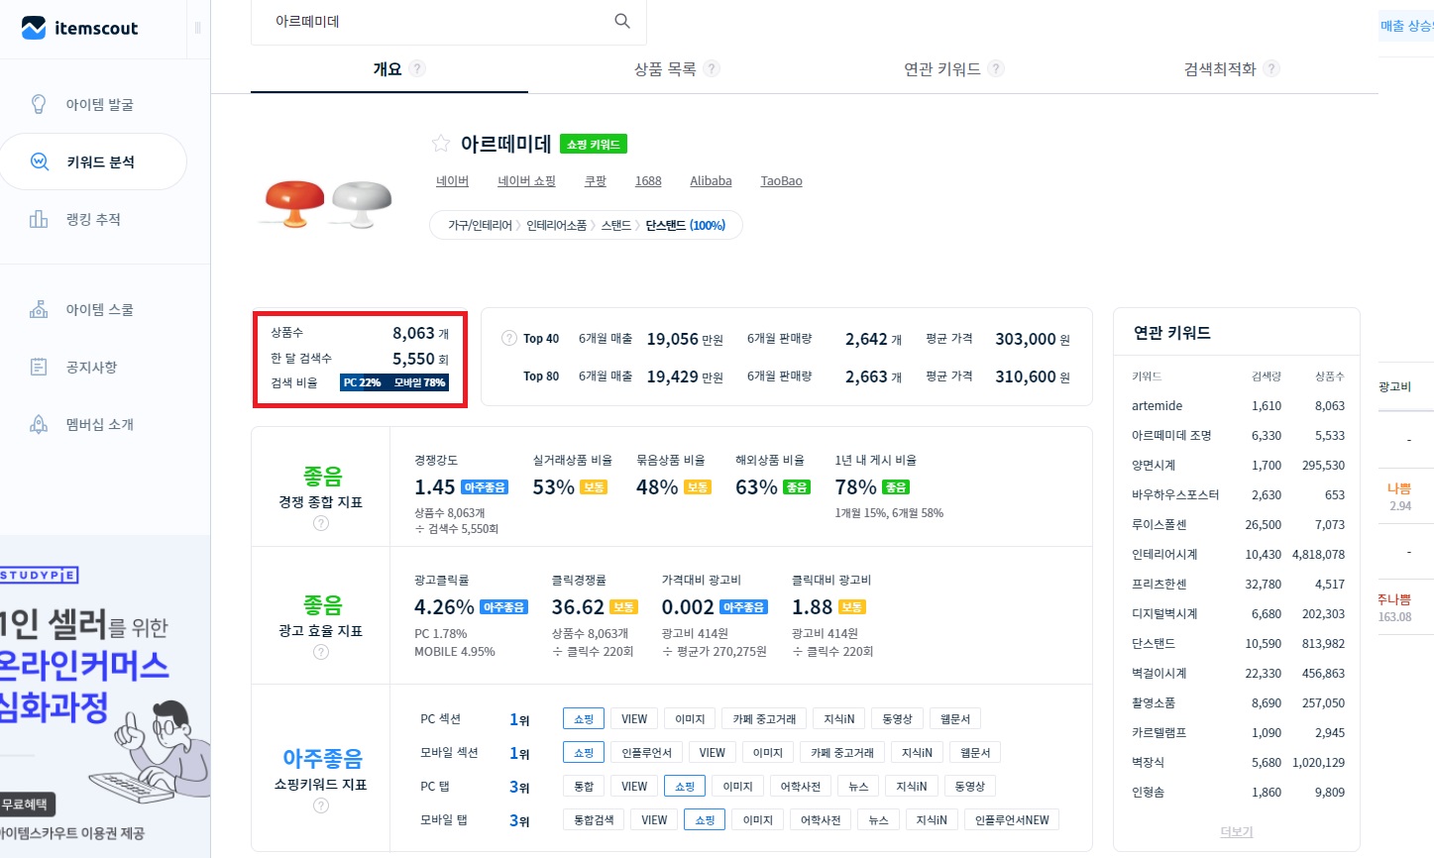Click the 쇼핑 키워드 green badge
Image resolution: width=1434 pixels, height=858 pixels.
[x=594, y=144]
